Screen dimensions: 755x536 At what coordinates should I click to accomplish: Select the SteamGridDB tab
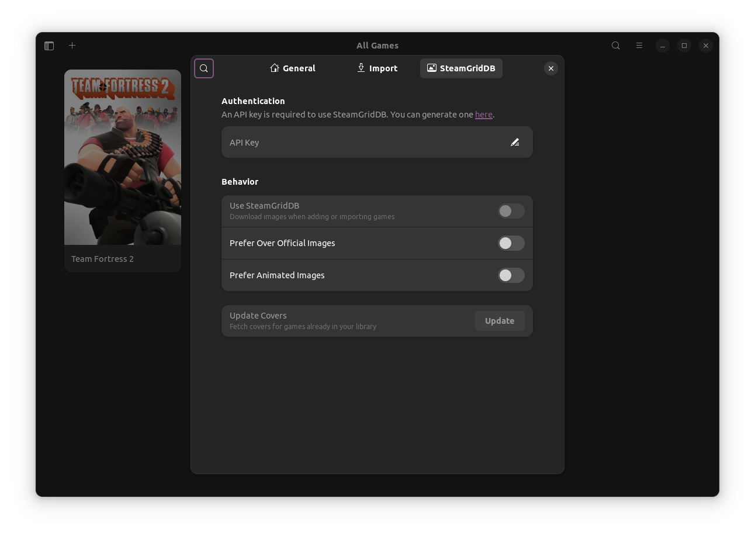point(461,68)
